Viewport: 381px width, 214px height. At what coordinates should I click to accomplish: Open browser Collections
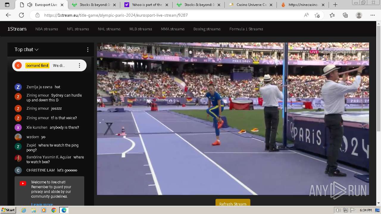pyautogui.click(x=345, y=15)
